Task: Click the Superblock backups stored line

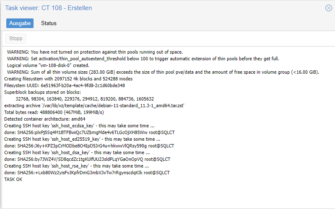Action: pos(42,92)
